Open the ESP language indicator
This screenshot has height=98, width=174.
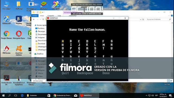click(156, 96)
